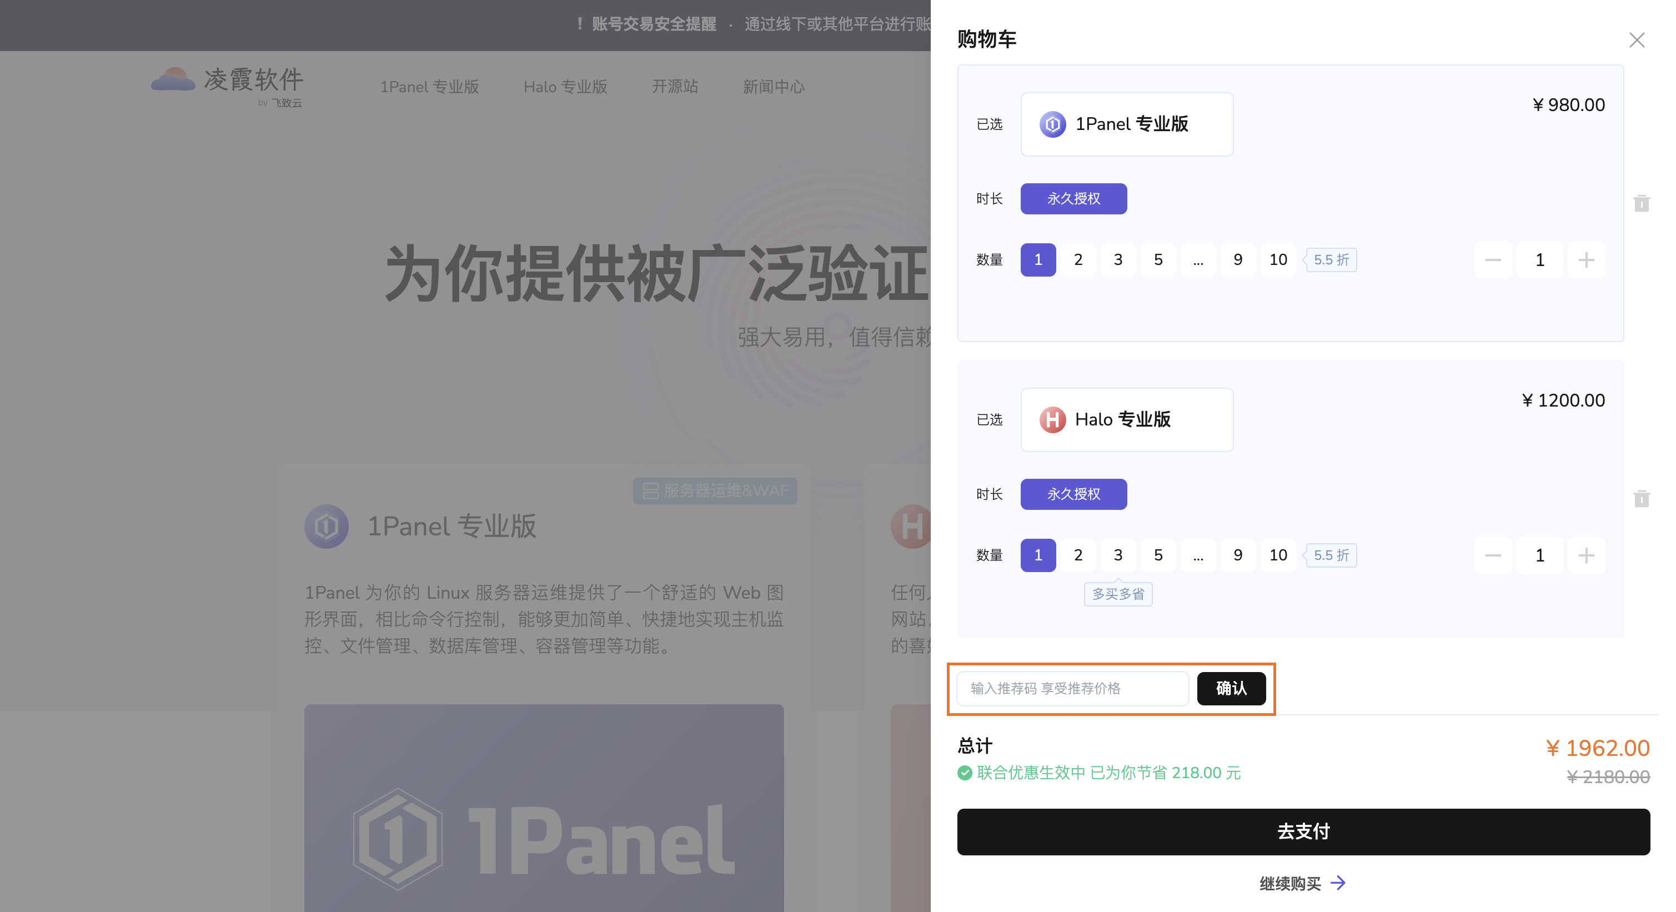Choose quantity 1 for 1Panel 专业版
1676x912 pixels.
click(x=1038, y=259)
